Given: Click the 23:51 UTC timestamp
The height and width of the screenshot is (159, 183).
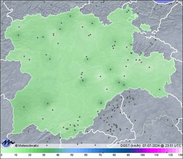Looking at the screenshot, I should click(173, 146).
